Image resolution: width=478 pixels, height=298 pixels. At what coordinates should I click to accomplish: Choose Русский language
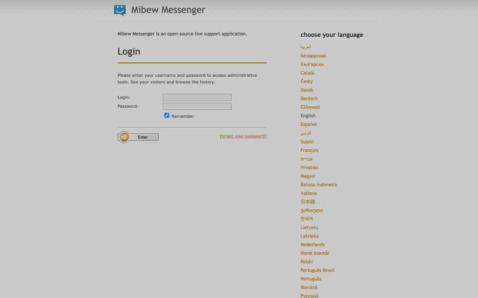tap(309, 296)
